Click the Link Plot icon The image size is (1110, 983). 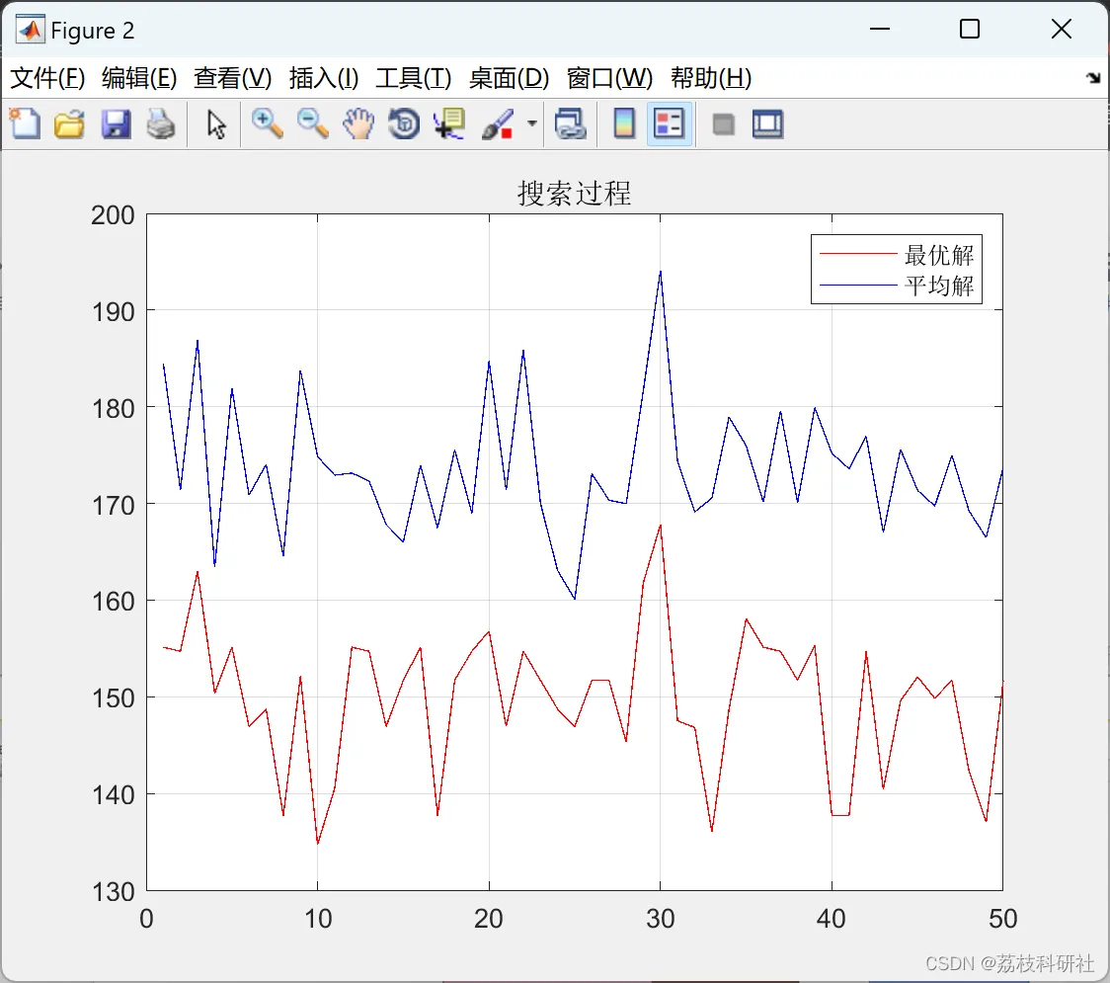571,123
